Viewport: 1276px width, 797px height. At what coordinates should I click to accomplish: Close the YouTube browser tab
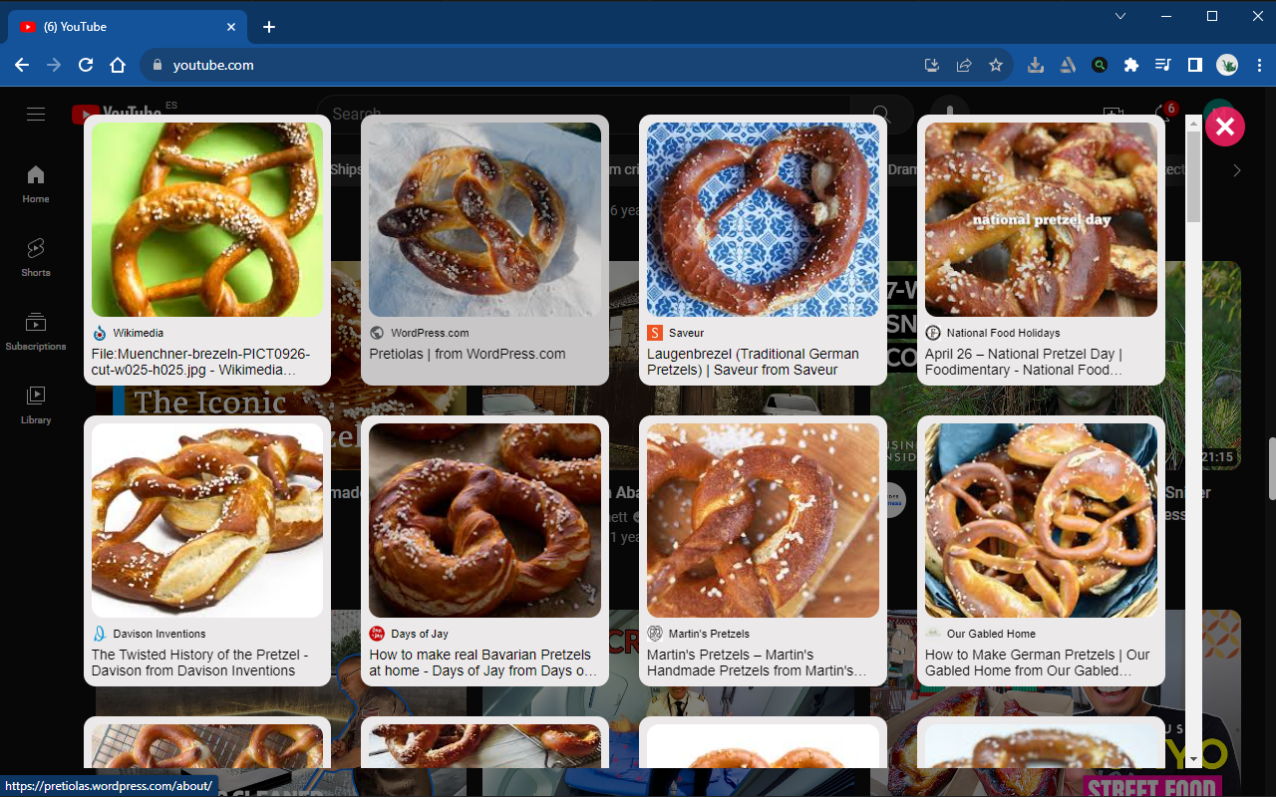[232, 27]
